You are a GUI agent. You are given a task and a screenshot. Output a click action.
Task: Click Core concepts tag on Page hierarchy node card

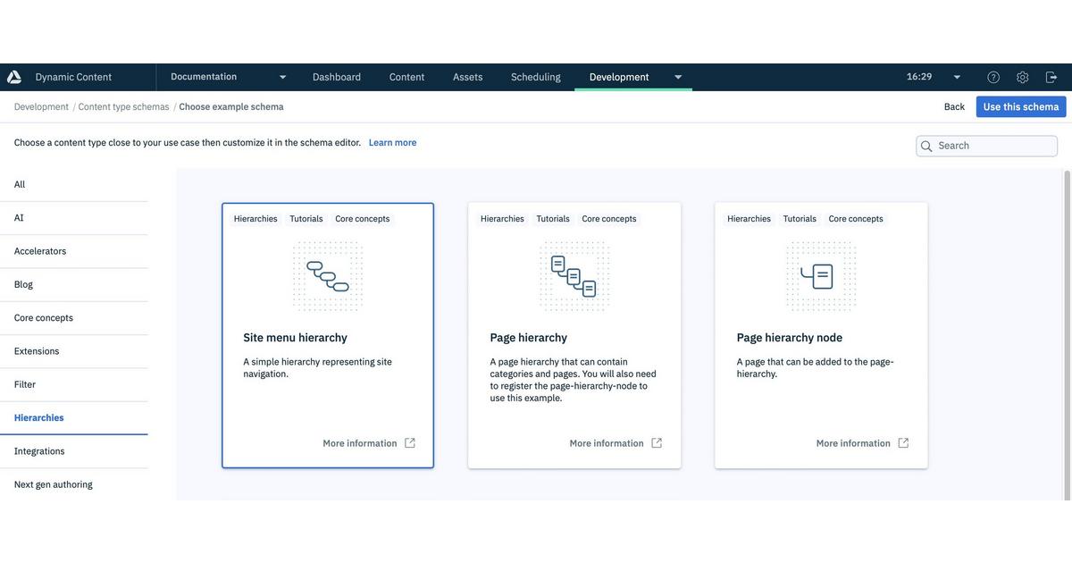pos(856,219)
